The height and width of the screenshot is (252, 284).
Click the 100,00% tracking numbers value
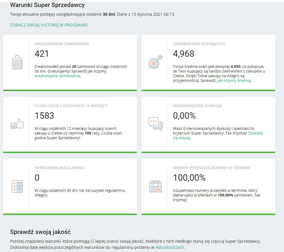tap(189, 178)
